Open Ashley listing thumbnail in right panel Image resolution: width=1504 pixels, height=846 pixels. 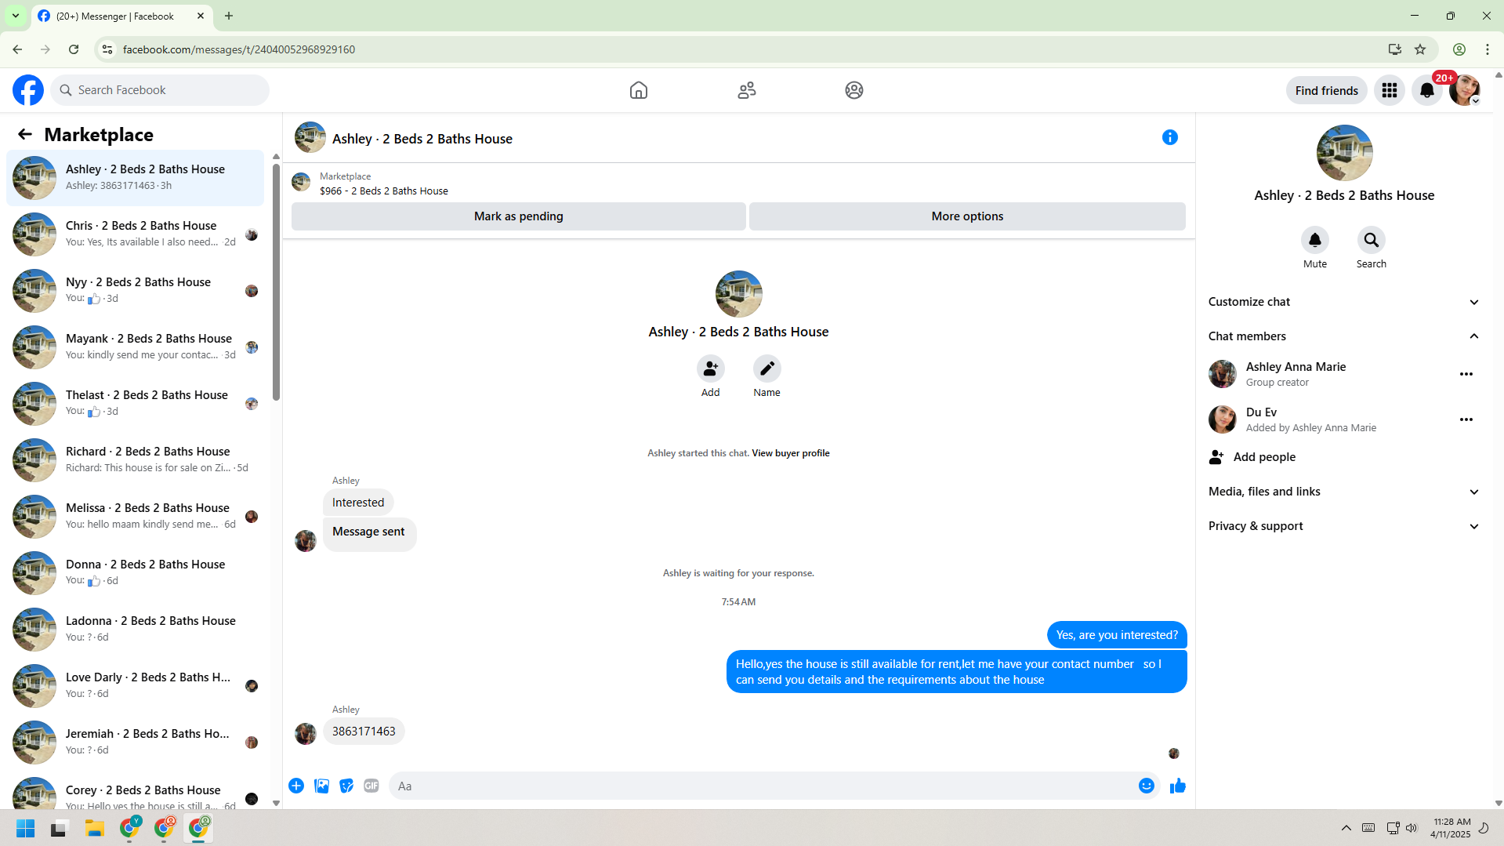[x=1344, y=153]
